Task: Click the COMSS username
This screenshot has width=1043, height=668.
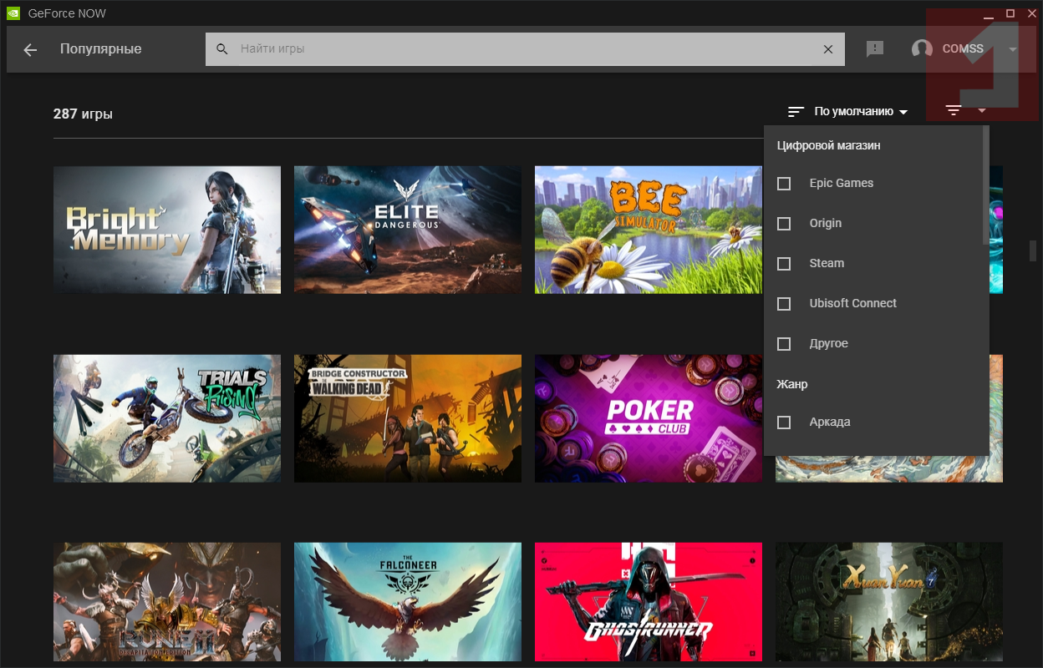Action: click(x=963, y=49)
